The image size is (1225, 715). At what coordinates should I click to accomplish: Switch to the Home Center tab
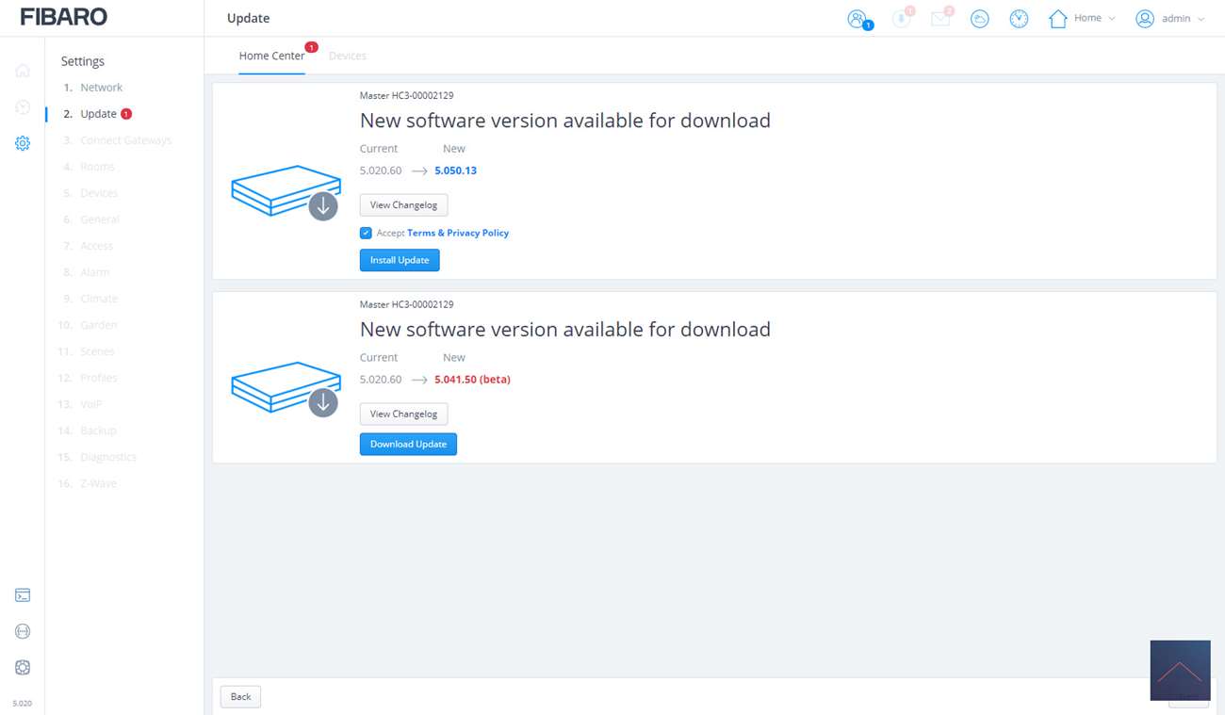click(x=271, y=56)
